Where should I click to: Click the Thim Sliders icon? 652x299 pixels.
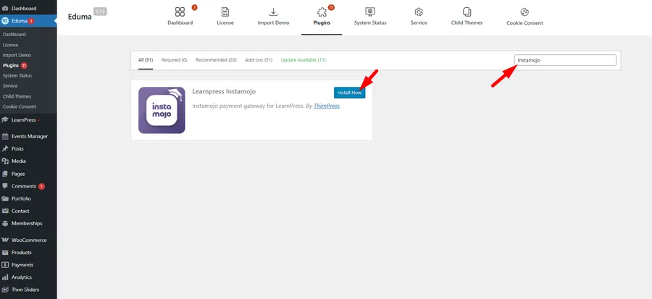pyautogui.click(x=5, y=290)
